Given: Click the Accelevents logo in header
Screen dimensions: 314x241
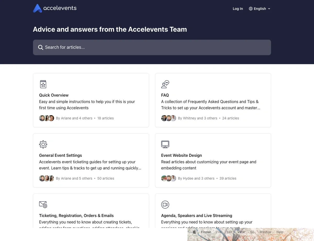Looking at the screenshot, I should pos(55,8).
